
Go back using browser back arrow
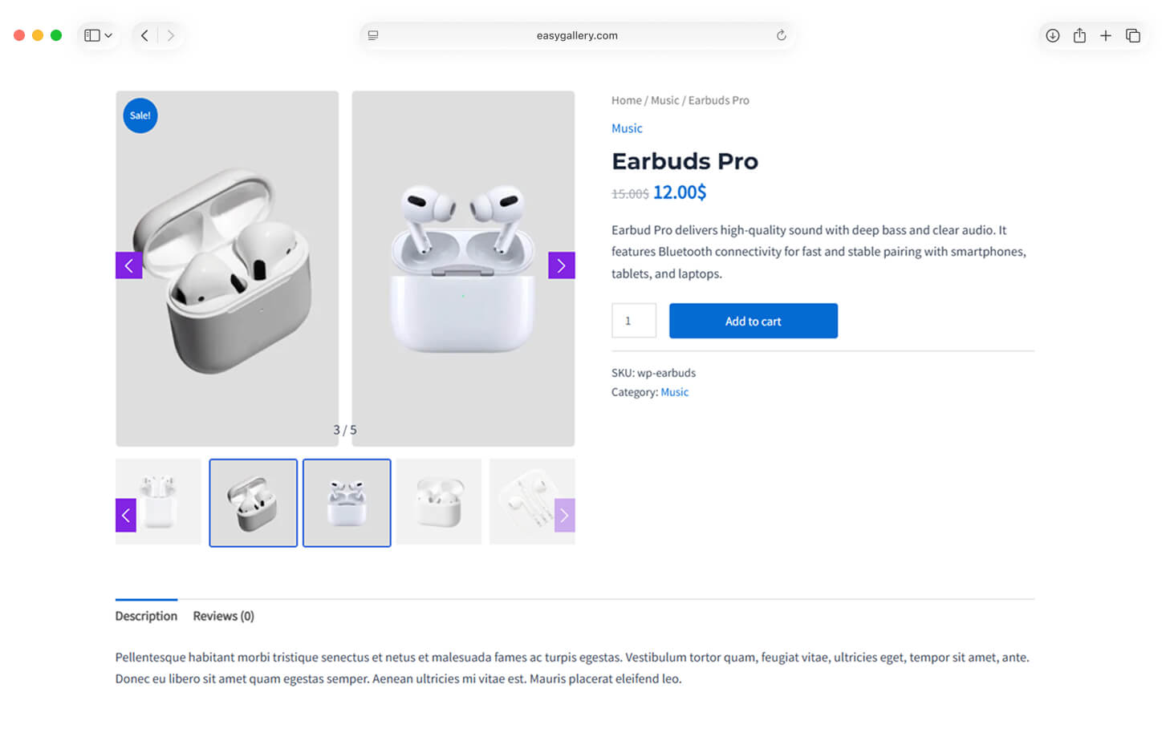(144, 35)
